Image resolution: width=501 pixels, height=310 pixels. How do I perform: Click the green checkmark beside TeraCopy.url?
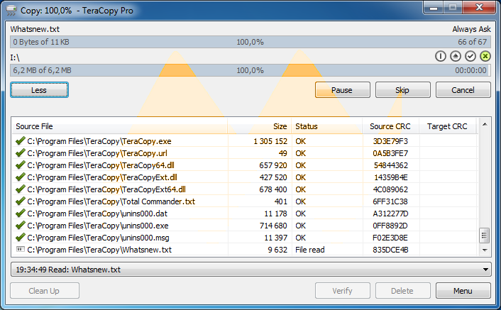click(x=20, y=153)
